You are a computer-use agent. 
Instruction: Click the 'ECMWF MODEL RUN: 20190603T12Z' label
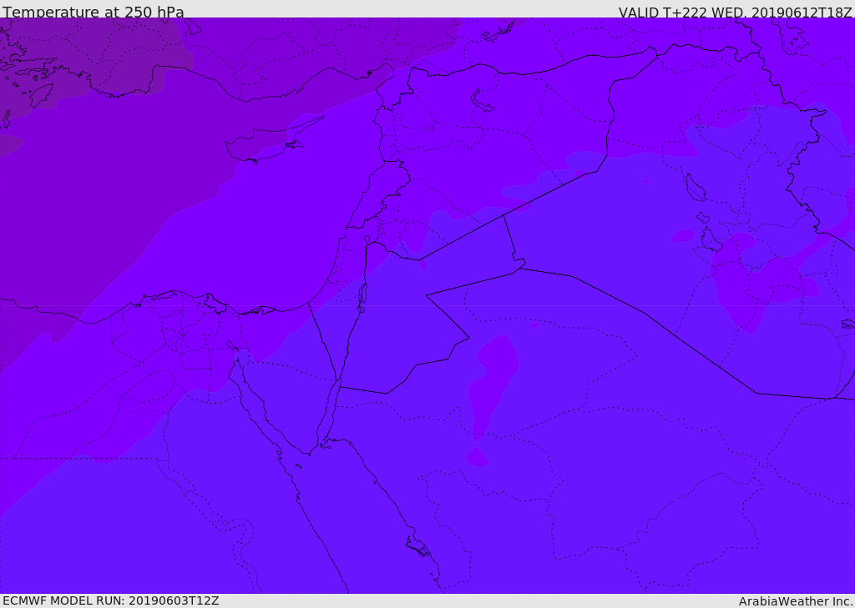(111, 600)
